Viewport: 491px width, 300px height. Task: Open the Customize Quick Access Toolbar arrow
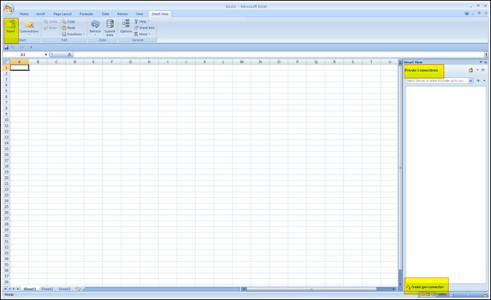point(31,48)
